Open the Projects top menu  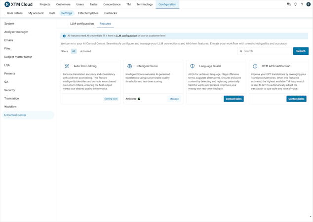pyautogui.click(x=45, y=4)
